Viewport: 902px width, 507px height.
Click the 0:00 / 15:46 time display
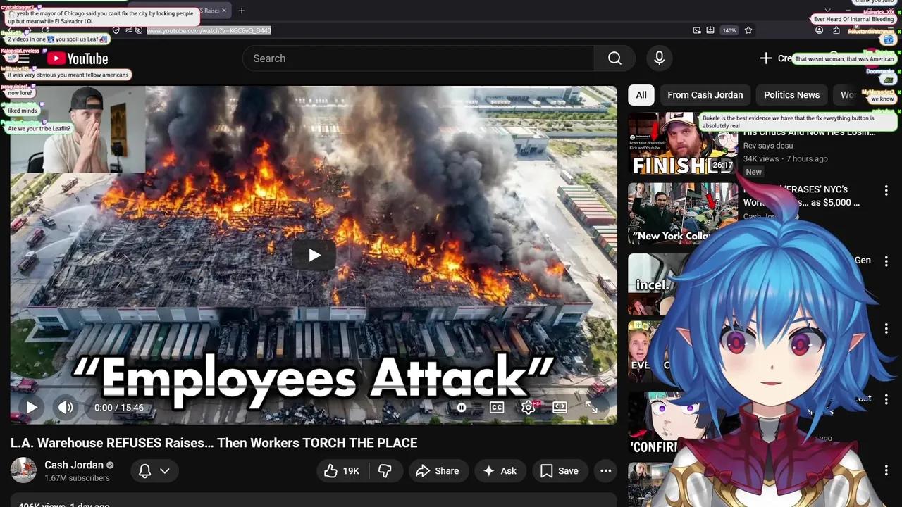(119, 408)
